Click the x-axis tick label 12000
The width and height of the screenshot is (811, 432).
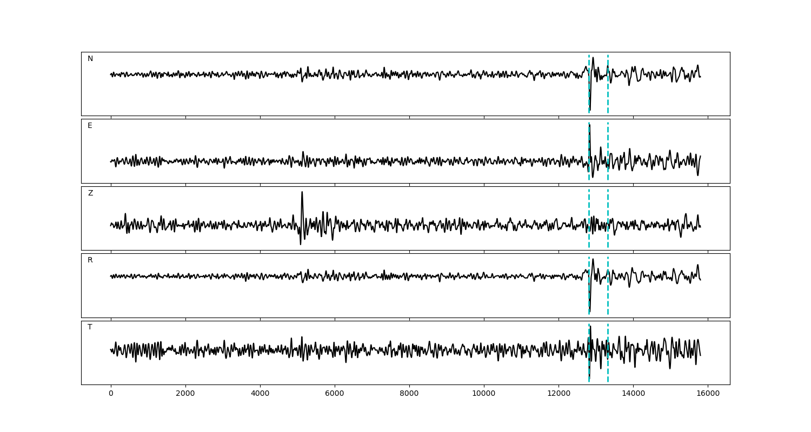point(558,394)
